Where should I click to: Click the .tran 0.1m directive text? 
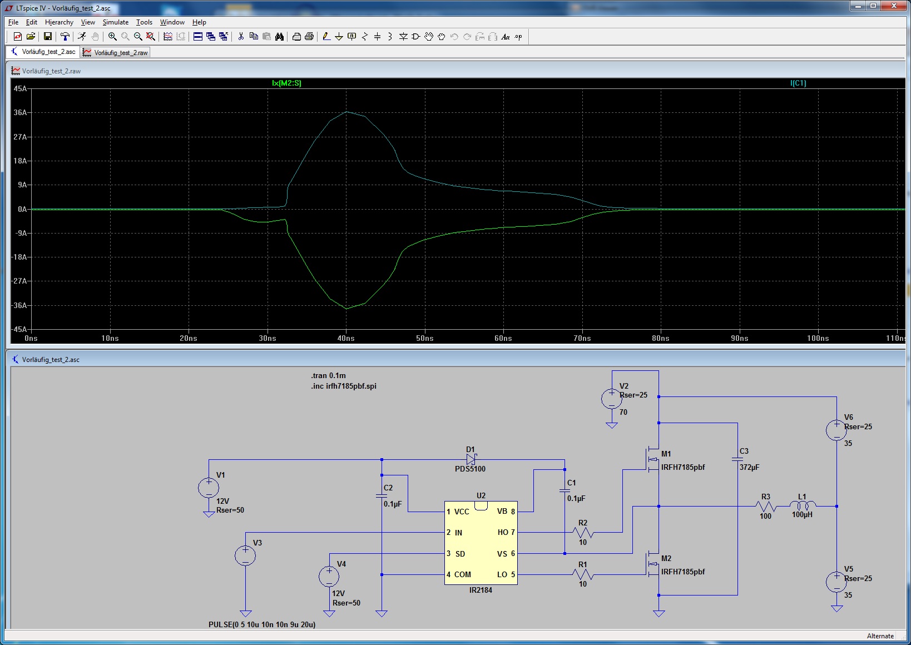tap(328, 375)
